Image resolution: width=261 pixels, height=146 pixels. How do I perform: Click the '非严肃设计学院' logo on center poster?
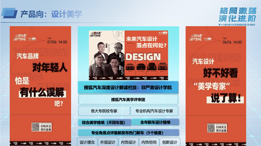tap(96, 34)
